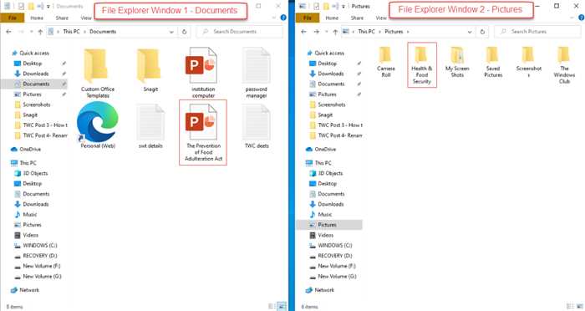Select the password manager text file
Image resolution: width=585 pixels, height=311 pixels.
(x=257, y=74)
